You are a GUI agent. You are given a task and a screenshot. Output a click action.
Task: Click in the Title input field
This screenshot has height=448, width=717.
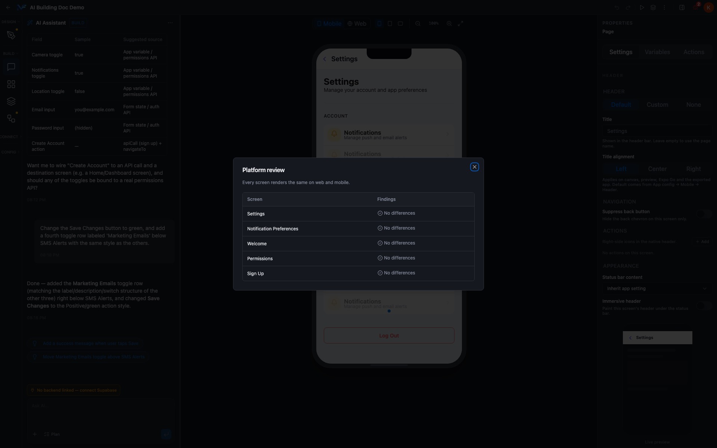[657, 131]
